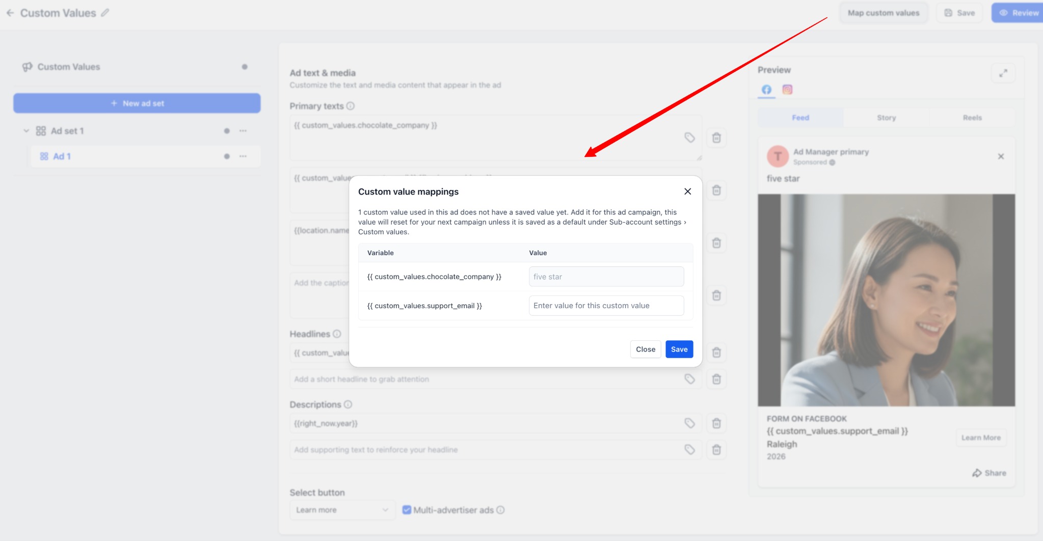
Task: Click Primary texts info icon
Action: click(x=351, y=106)
